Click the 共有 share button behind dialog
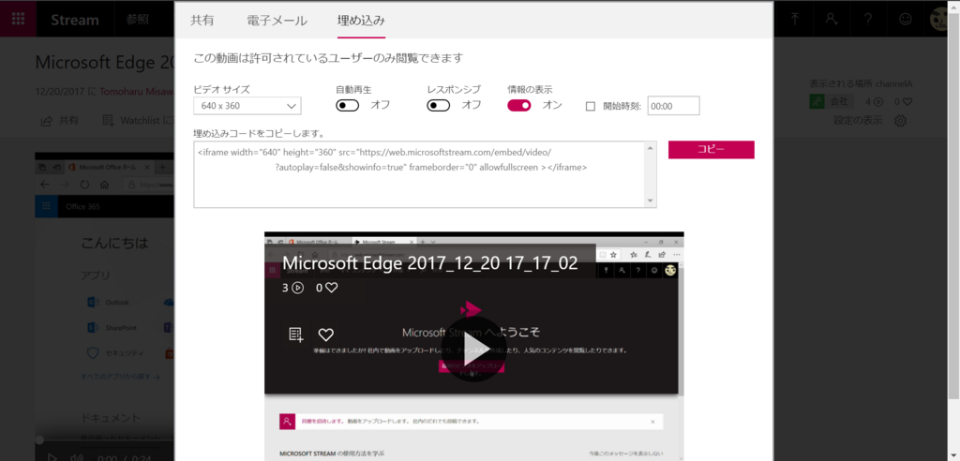Viewport: 960px width, 461px height. 59,121
